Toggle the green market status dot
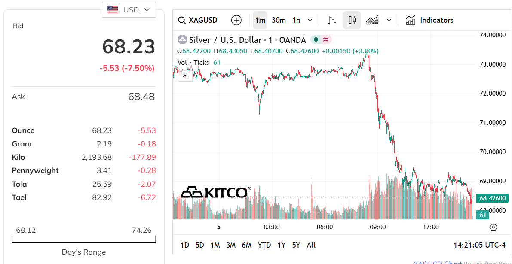The height and width of the screenshot is (264, 512). 316,40
